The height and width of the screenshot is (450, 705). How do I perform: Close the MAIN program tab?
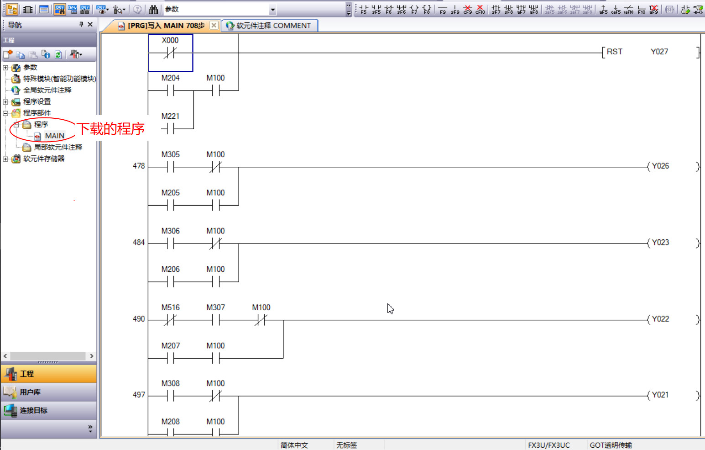pyautogui.click(x=214, y=26)
